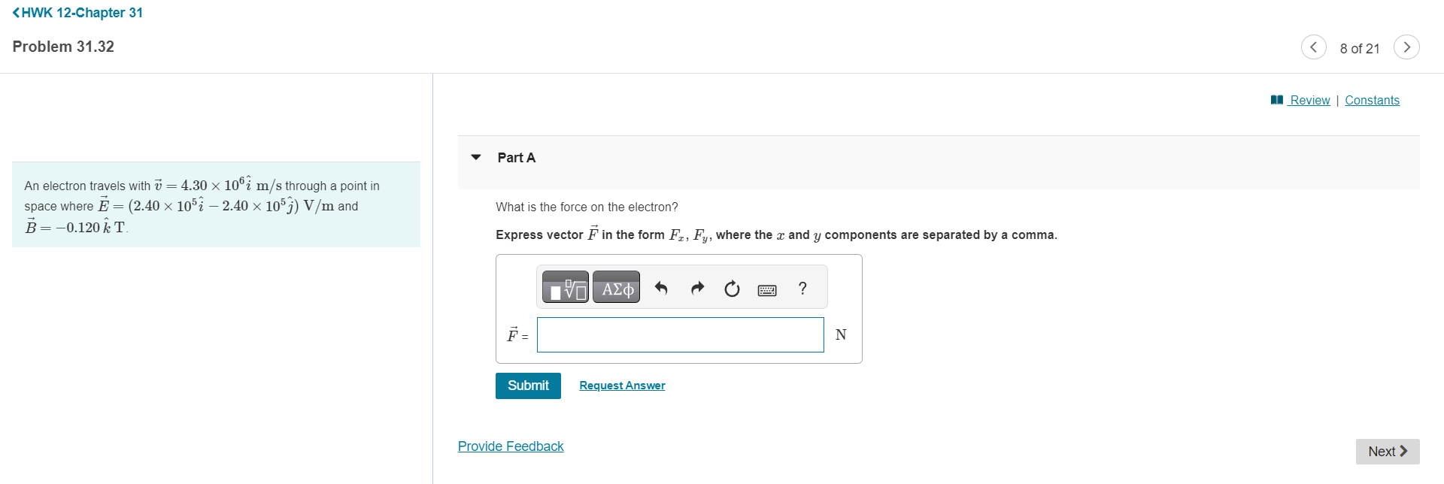Open the Review link

[1309, 100]
